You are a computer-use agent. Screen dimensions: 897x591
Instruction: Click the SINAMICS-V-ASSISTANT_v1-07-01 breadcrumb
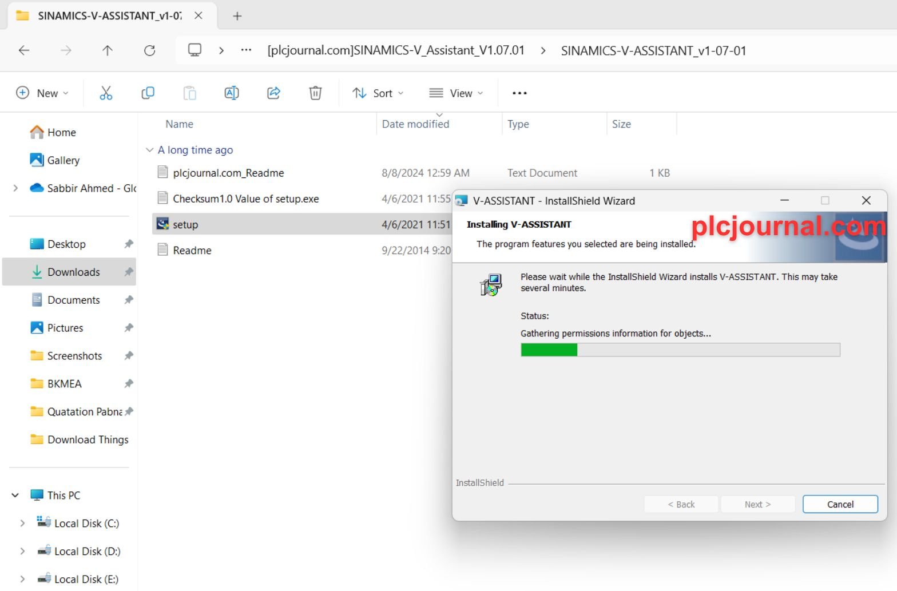click(x=654, y=50)
